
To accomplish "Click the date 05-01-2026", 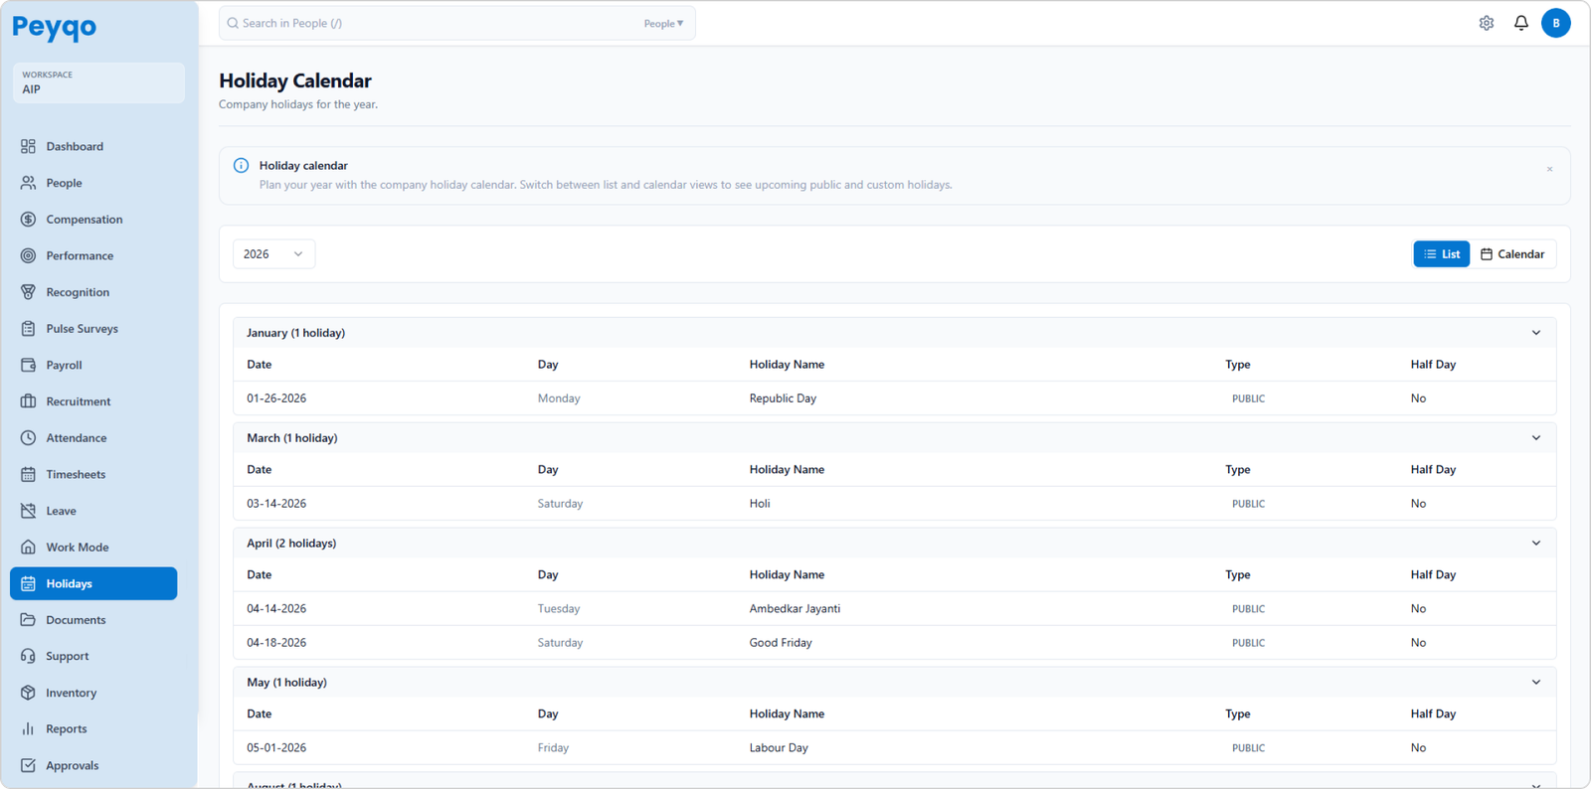I will 276,748.
